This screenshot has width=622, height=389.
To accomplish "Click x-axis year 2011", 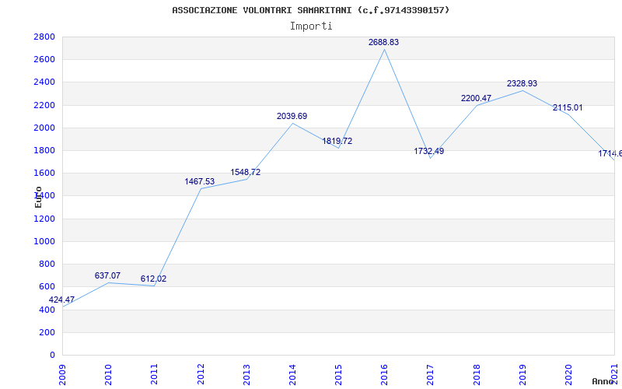I will [x=155, y=374].
